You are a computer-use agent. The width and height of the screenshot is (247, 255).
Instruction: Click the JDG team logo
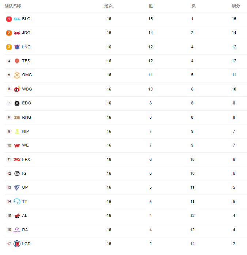click(x=17, y=33)
